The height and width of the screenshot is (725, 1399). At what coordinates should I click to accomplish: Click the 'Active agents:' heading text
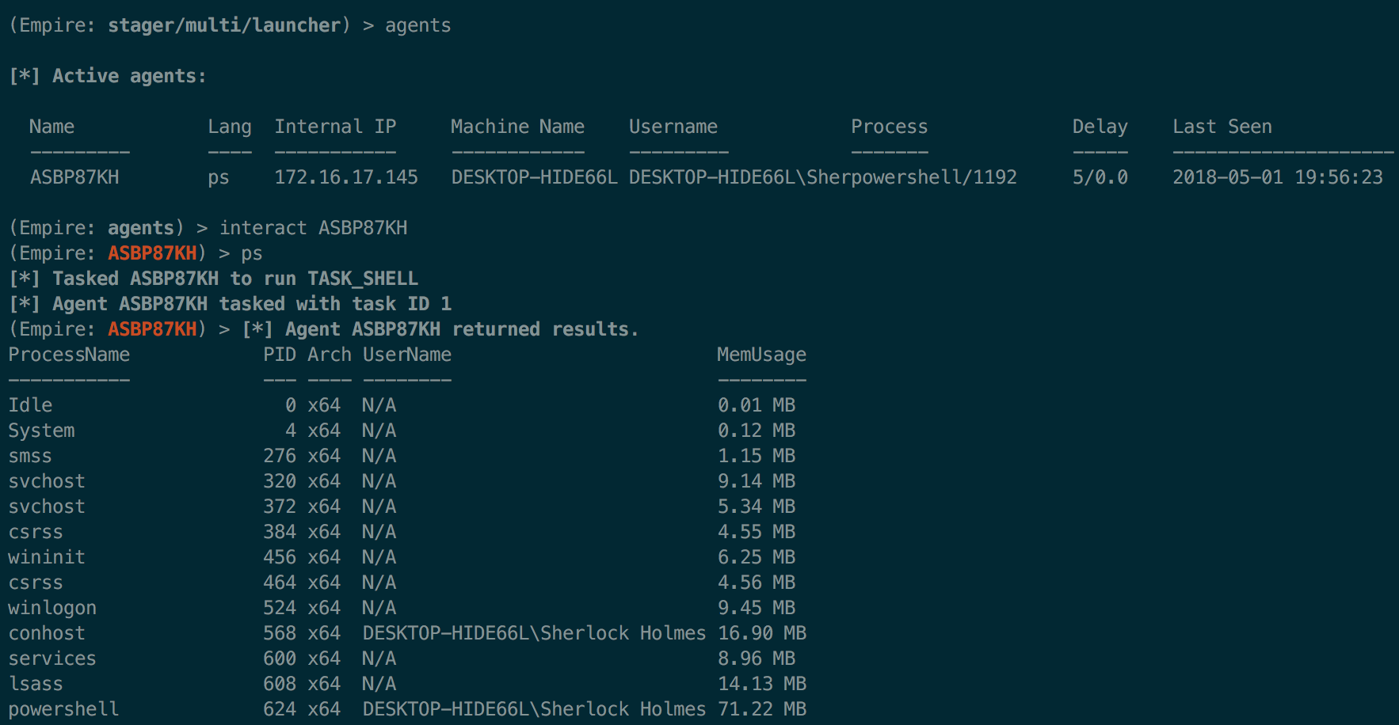pos(129,76)
